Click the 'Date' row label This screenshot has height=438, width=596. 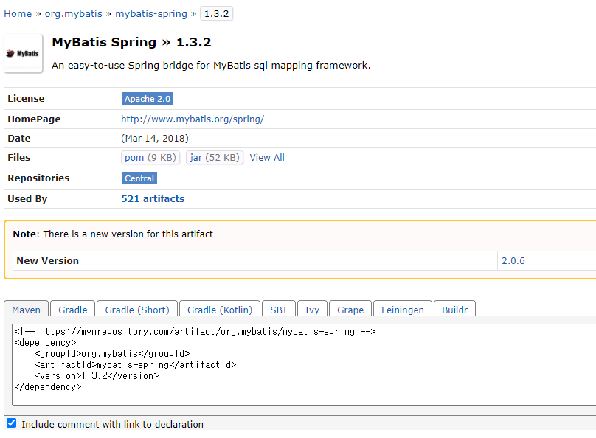point(19,139)
